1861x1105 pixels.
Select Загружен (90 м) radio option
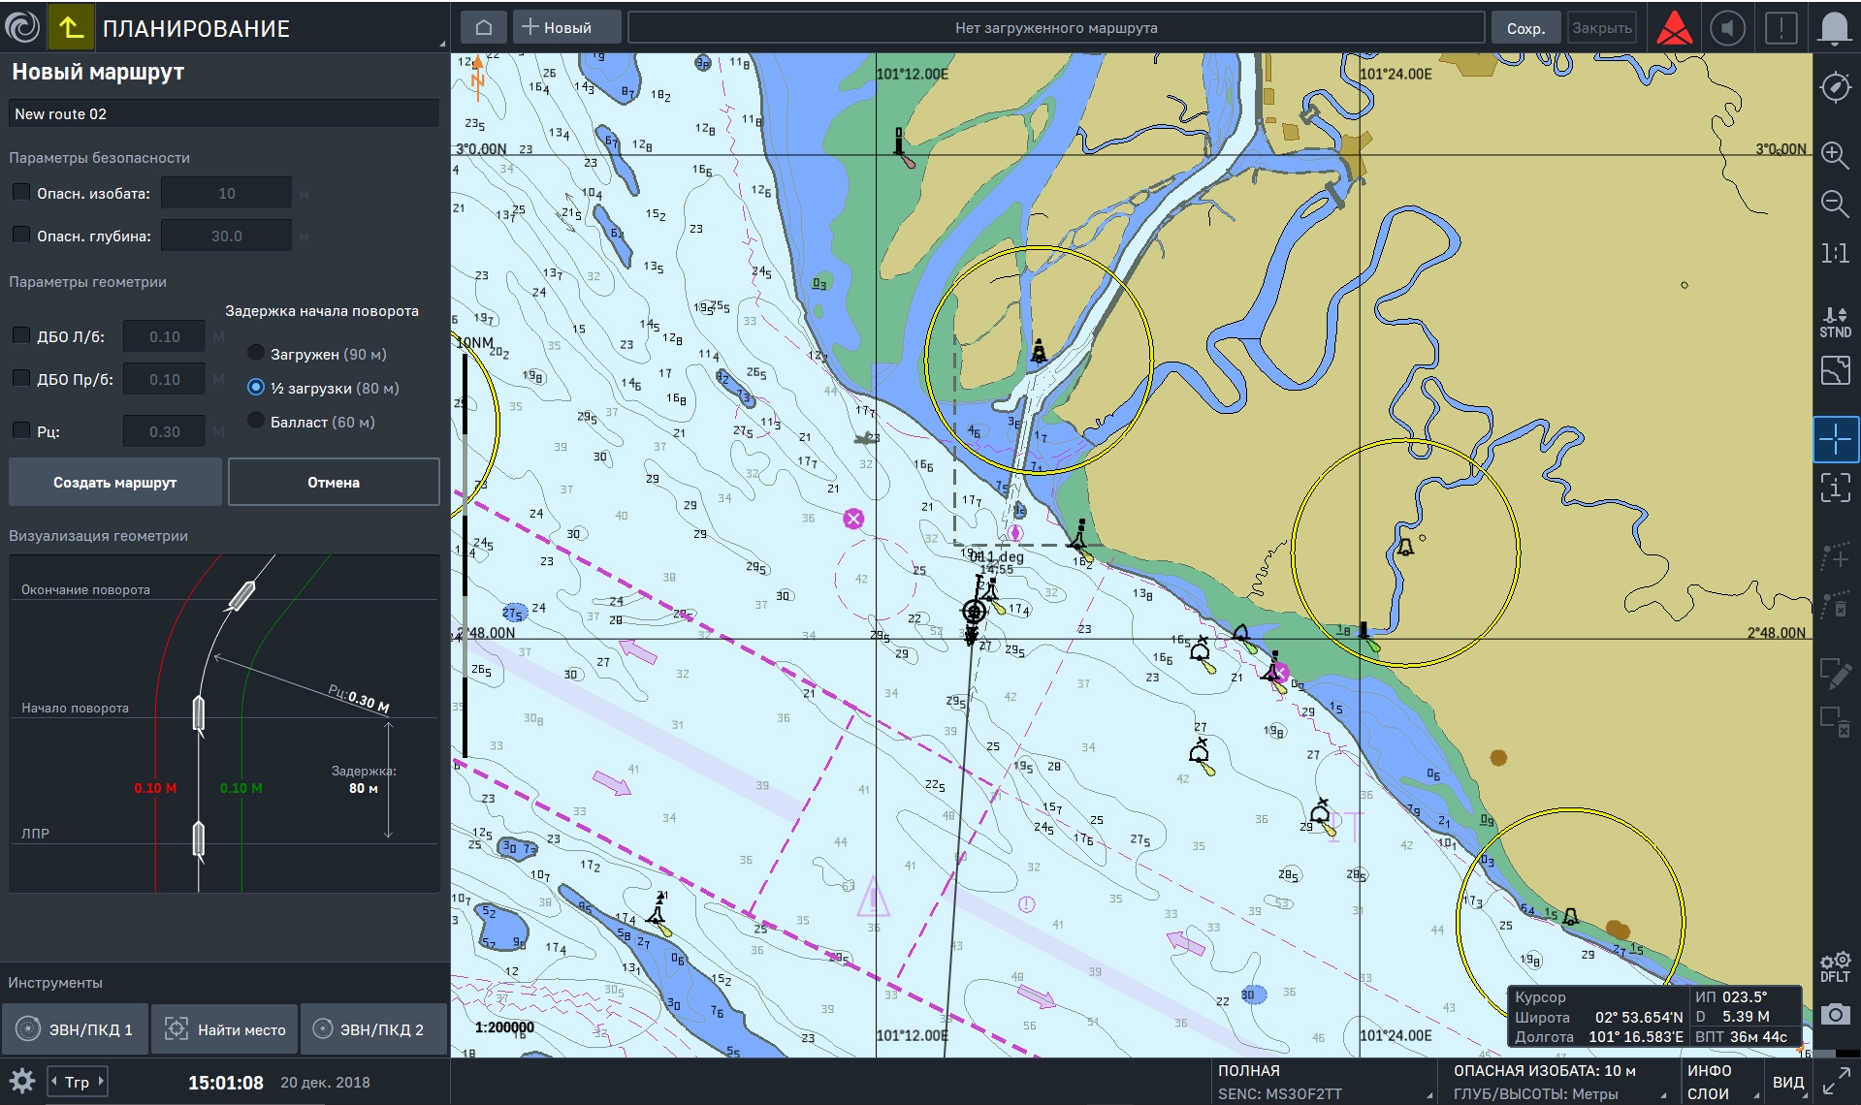256,354
